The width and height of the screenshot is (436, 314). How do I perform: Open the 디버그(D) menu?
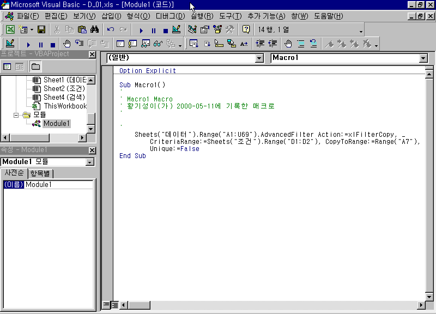click(x=170, y=16)
